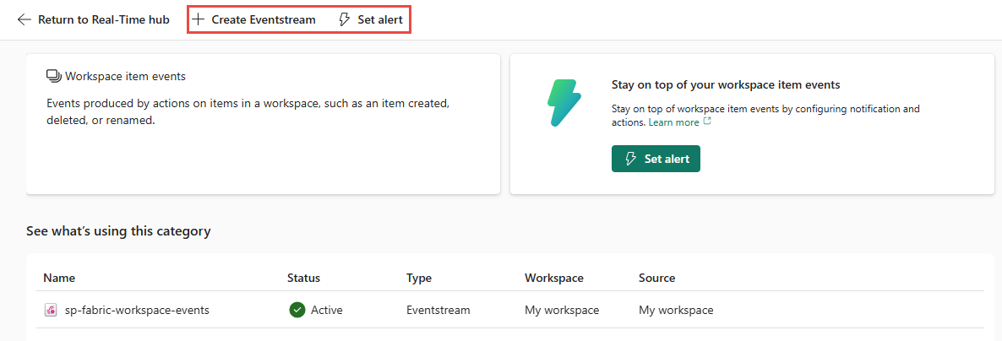Open the Learn more link
The height and width of the screenshot is (341, 1002).
[x=673, y=122]
